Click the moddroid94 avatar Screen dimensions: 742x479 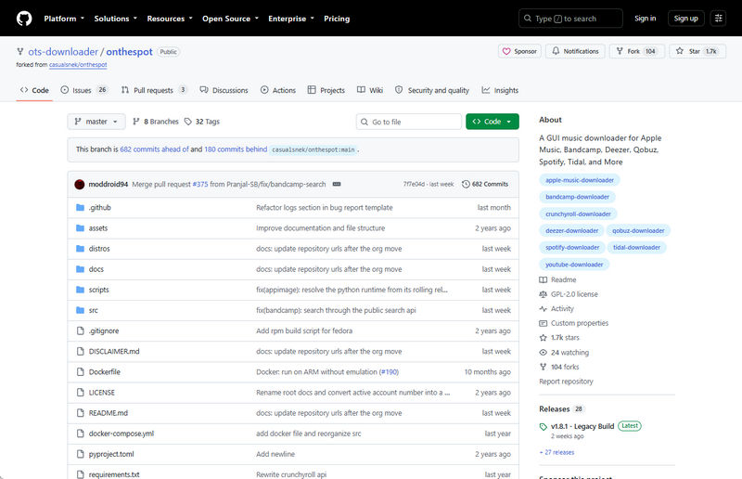point(80,185)
